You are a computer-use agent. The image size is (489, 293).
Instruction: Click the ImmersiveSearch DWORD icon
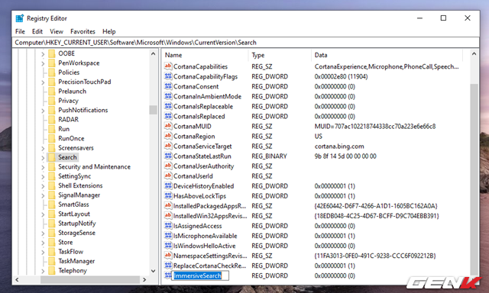click(x=168, y=275)
